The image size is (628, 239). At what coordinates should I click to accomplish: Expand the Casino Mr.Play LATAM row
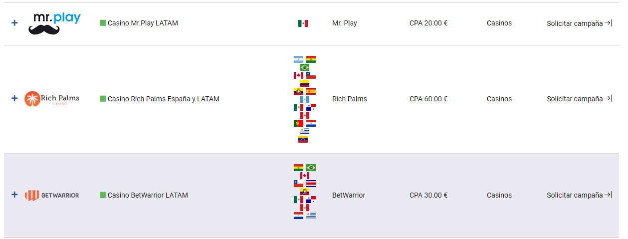(14, 23)
